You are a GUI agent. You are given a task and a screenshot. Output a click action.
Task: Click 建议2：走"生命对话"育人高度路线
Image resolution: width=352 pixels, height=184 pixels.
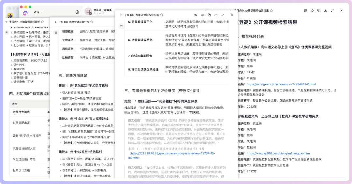tap(83, 119)
